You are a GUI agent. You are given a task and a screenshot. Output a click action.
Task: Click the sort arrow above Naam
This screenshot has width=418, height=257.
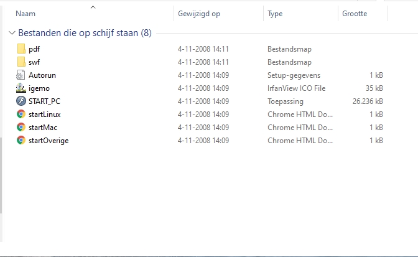93,7
